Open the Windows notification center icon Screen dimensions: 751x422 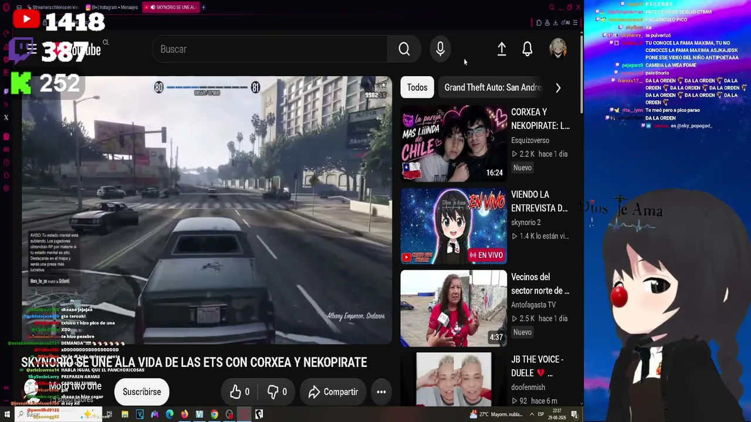click(x=574, y=415)
